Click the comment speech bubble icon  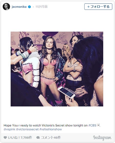(38, 138)
